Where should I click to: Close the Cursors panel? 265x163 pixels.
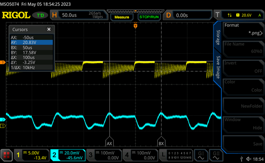pyautogui.click(x=49, y=30)
